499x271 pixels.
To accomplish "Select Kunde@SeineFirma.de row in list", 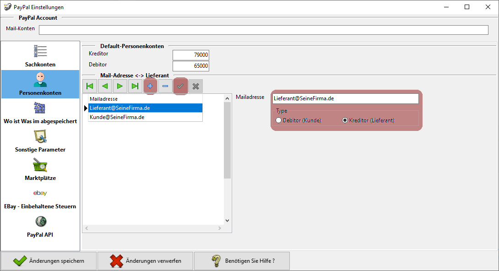I will (x=117, y=117).
